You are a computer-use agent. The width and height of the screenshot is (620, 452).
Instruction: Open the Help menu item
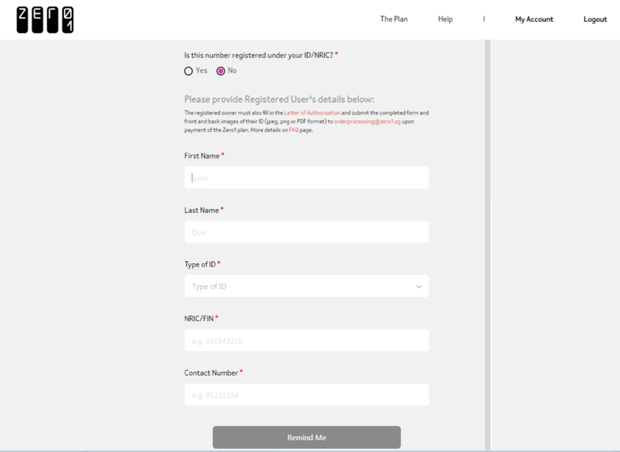445,19
